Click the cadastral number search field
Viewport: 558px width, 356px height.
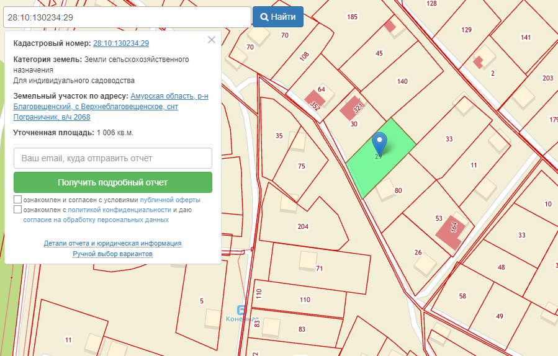coord(127,17)
